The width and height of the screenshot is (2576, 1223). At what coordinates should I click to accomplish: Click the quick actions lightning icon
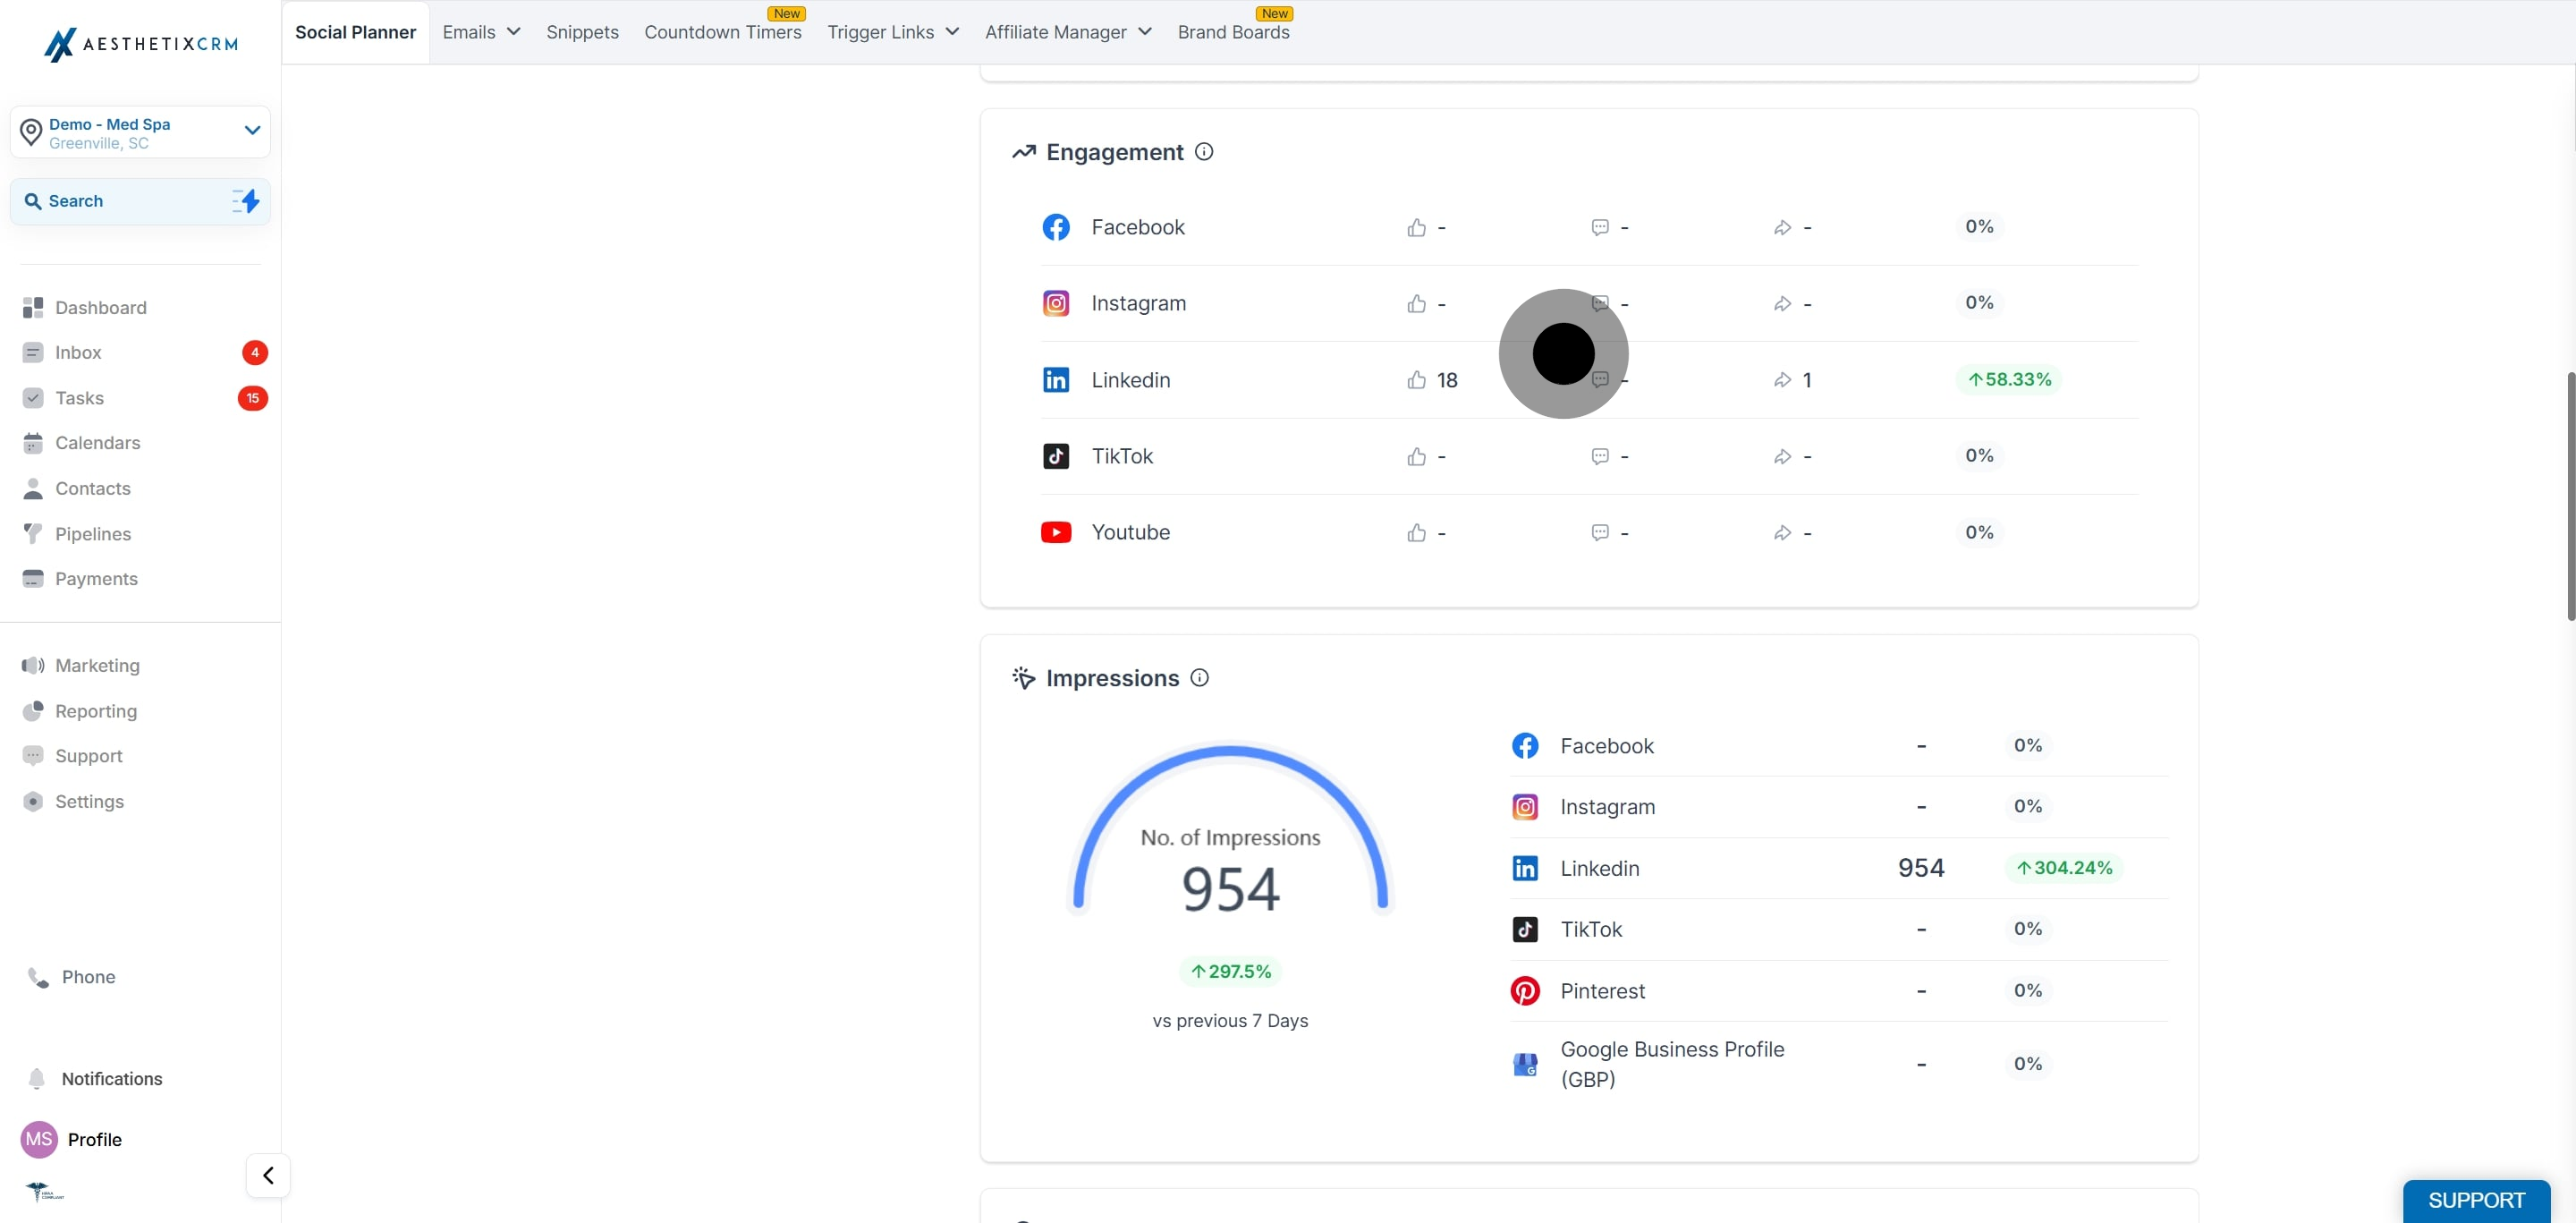pos(245,201)
